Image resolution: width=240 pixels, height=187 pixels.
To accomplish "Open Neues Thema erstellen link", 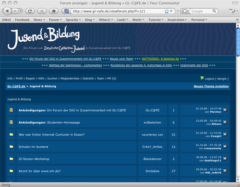I will point(211,86).
